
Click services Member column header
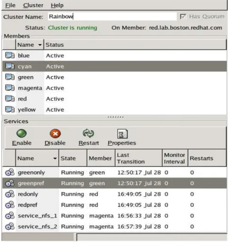101,158
